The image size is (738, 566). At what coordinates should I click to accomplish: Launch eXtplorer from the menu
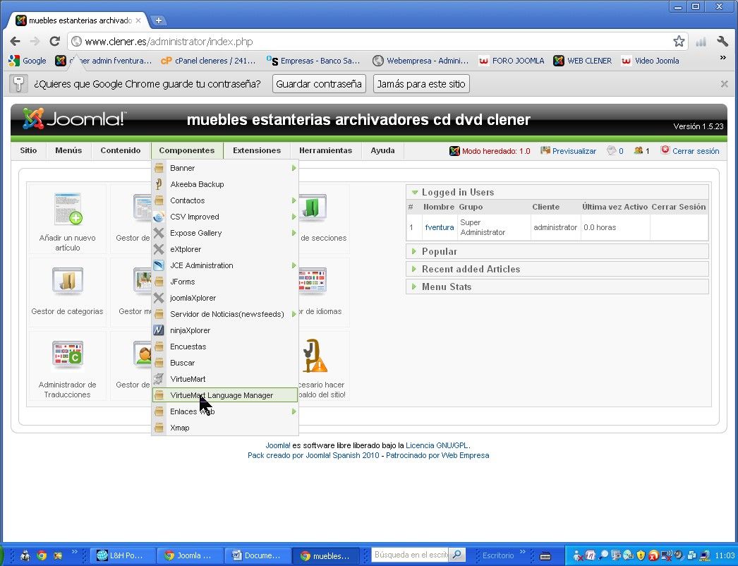[x=225, y=249]
